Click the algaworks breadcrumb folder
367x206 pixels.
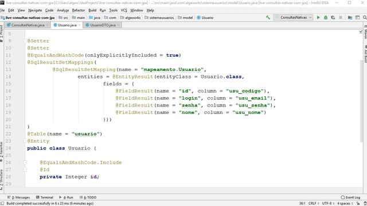(x=130, y=18)
